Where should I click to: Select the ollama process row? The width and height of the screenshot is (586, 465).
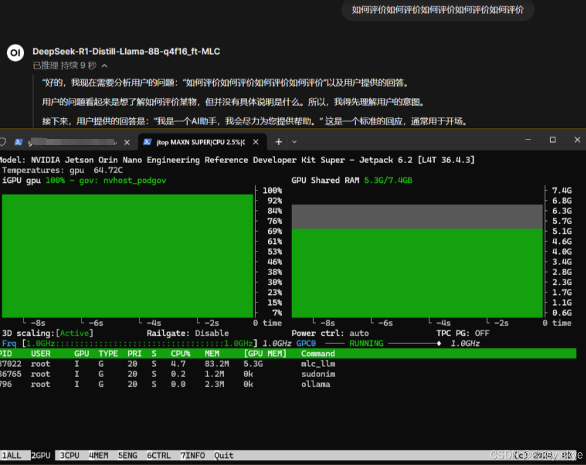(x=288, y=384)
